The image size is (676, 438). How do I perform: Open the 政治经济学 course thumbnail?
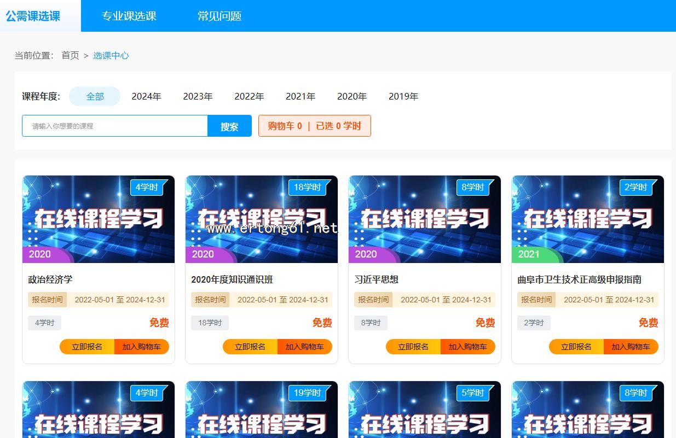(x=99, y=219)
